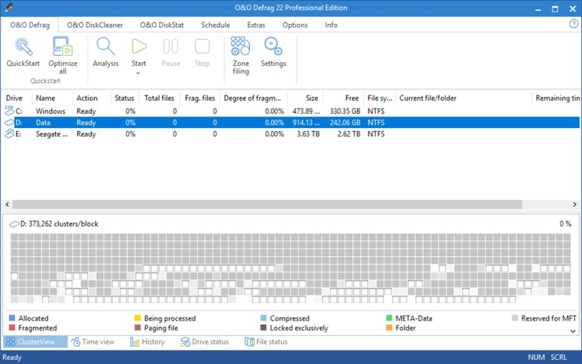Open the Schedule tab
This screenshot has height=364, width=582.
pos(215,25)
